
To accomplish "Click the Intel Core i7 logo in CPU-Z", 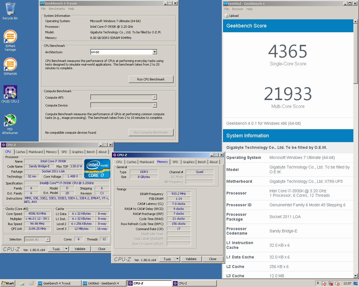I will point(97,169).
